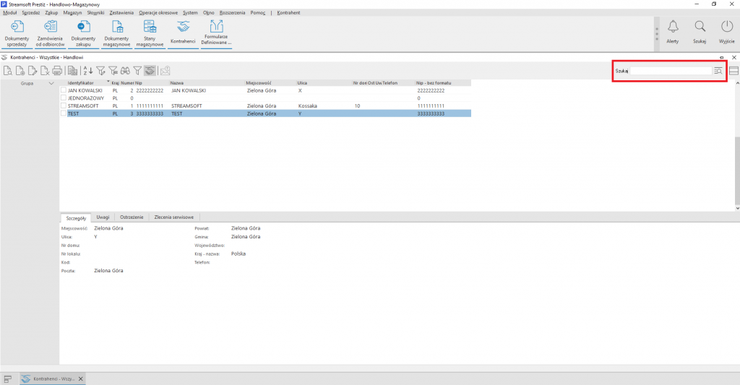The width and height of the screenshot is (740, 385).
Task: Expand the main toolbar overflow dots
Action: click(656, 33)
